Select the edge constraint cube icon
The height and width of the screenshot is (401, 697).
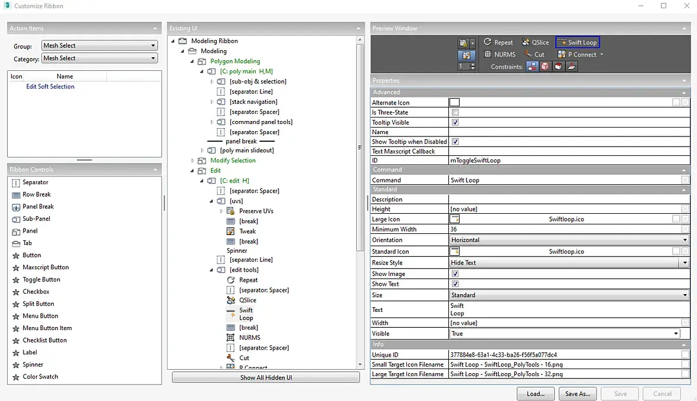pos(545,66)
